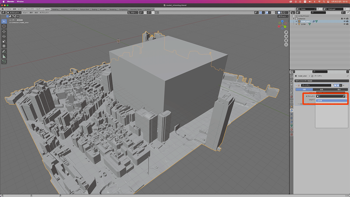Image resolution: width=350 pixels, height=197 pixels.
Task: Open the Geometry Nodes workspace tab
Action: 136,9
